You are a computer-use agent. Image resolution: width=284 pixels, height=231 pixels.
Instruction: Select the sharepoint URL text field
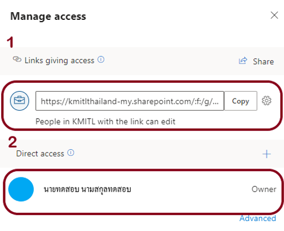click(x=130, y=101)
